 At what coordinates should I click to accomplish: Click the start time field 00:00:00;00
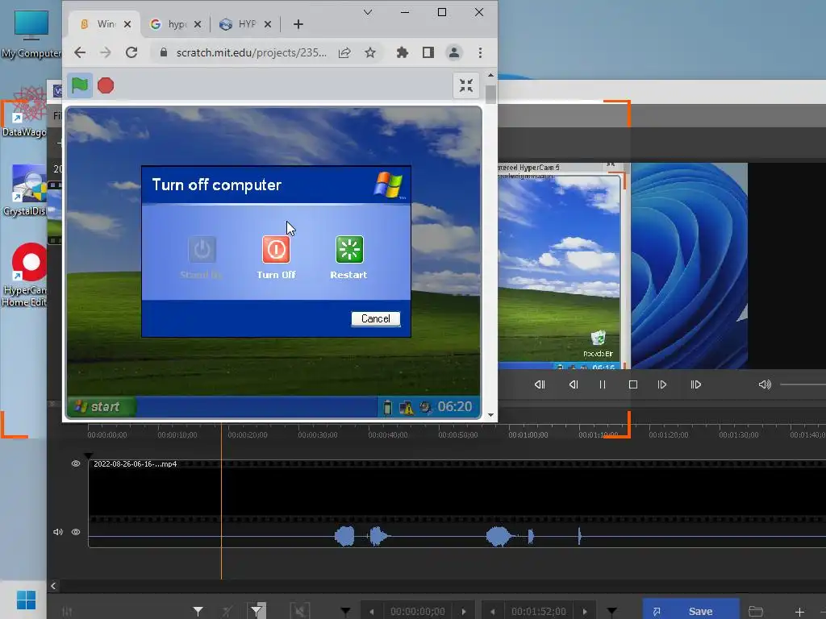(x=418, y=612)
